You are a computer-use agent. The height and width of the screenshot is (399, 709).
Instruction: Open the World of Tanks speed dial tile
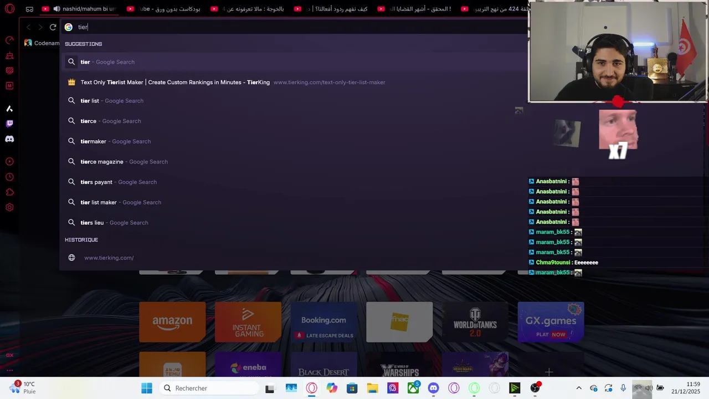click(x=475, y=322)
